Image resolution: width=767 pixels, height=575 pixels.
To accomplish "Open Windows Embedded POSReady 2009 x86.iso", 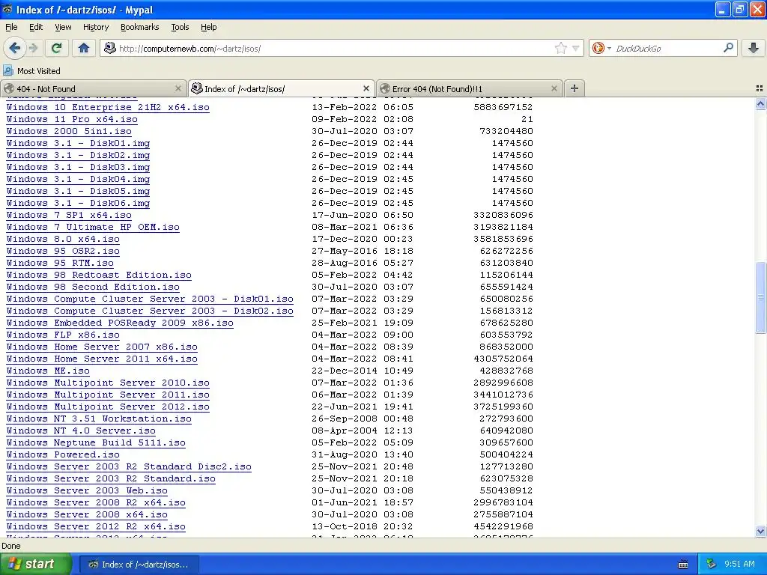I will [x=120, y=323].
